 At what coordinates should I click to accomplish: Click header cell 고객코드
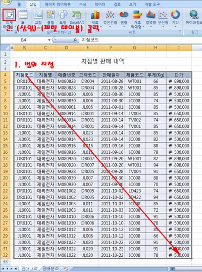tap(87, 75)
